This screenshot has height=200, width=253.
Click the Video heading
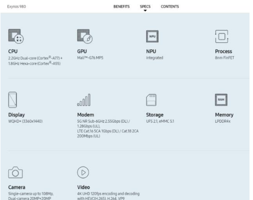[84, 188]
